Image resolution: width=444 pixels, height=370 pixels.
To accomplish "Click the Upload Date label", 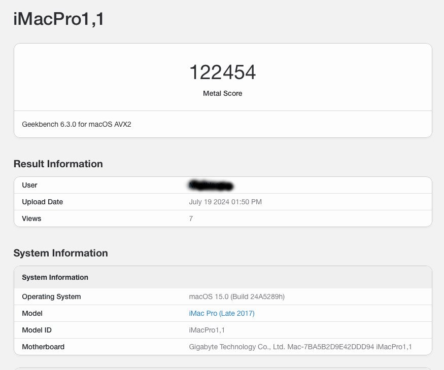I will coord(43,202).
